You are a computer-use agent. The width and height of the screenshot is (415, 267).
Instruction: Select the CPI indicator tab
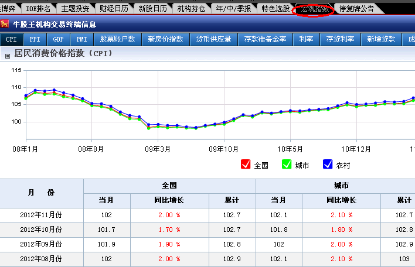point(11,39)
